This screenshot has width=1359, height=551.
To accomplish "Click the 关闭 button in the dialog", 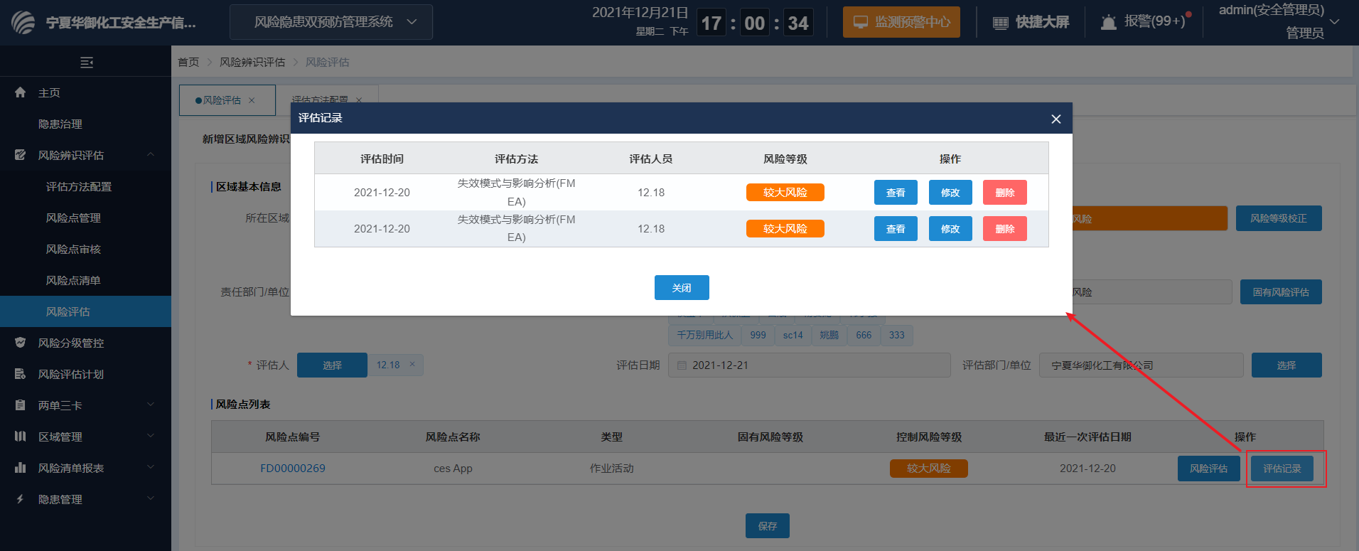I will click(x=682, y=288).
